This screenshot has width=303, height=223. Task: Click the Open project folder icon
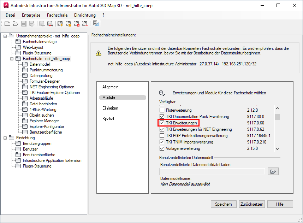coord(16,24)
